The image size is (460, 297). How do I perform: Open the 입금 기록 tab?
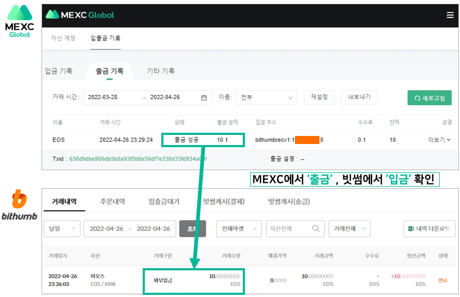pyautogui.click(x=59, y=71)
